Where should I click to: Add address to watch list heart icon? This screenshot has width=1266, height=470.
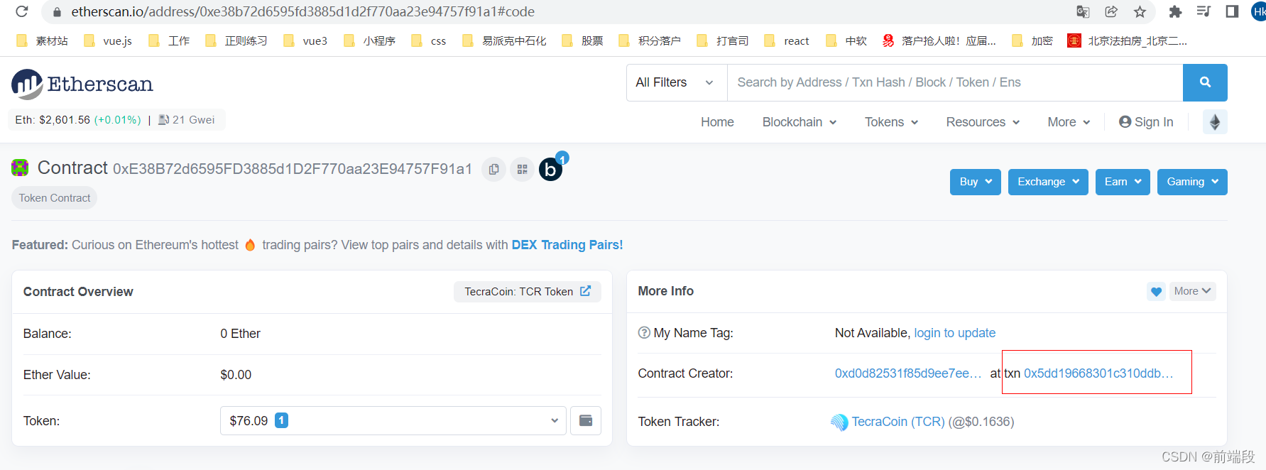(x=1156, y=291)
